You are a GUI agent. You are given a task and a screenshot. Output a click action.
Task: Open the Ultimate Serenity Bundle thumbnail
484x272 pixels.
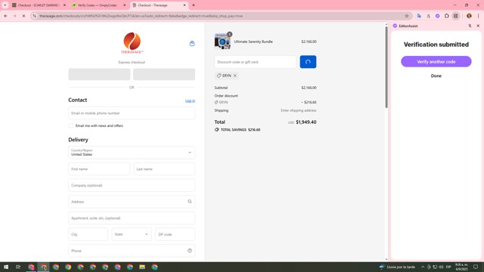(x=222, y=42)
